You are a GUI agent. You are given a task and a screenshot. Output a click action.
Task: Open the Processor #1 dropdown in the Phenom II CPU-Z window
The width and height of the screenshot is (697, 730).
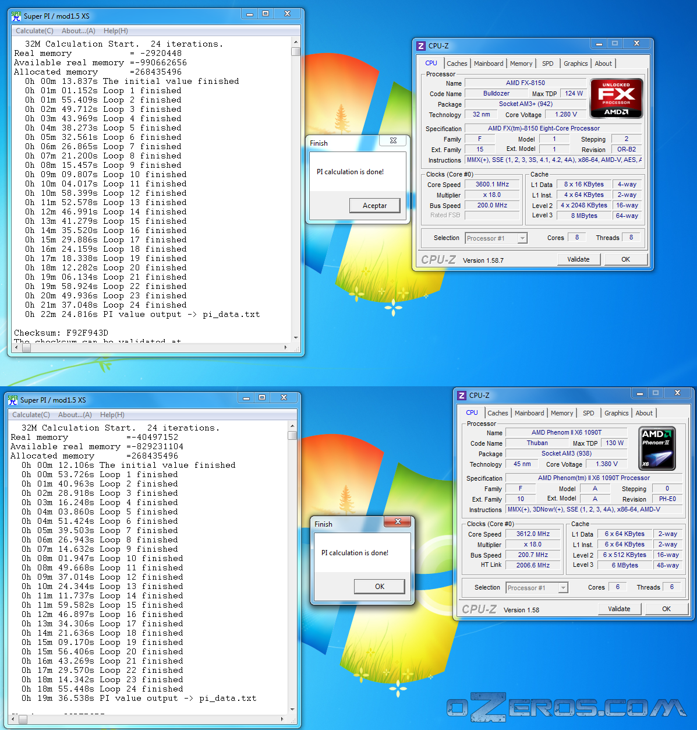click(x=562, y=588)
